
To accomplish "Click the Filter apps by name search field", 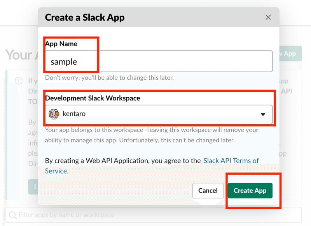I will [x=155, y=215].
